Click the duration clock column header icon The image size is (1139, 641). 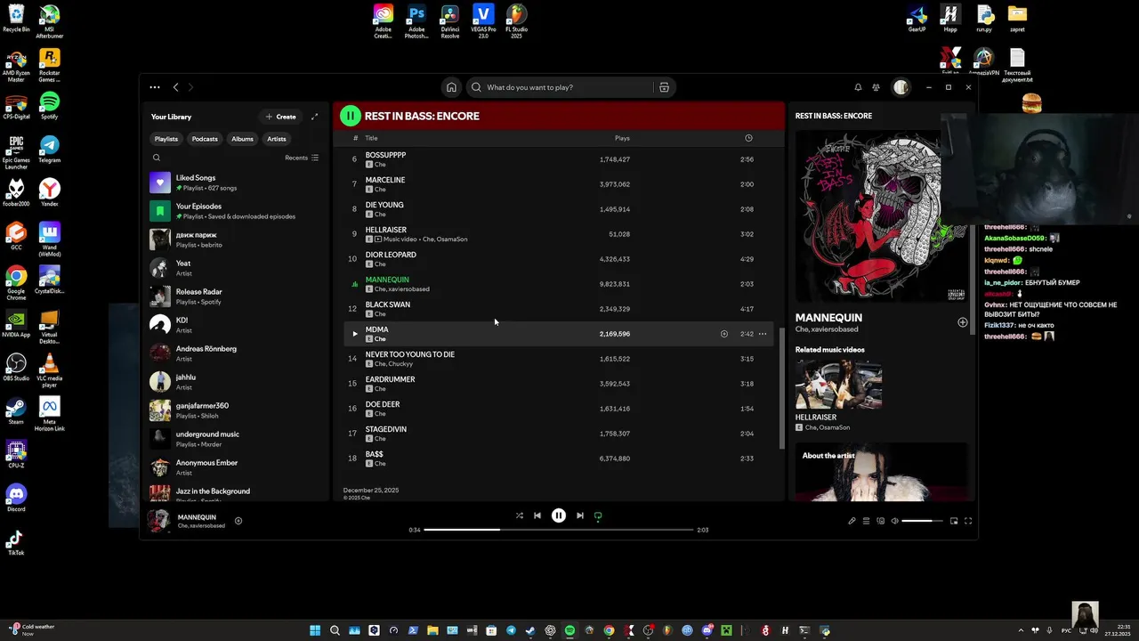(x=748, y=138)
